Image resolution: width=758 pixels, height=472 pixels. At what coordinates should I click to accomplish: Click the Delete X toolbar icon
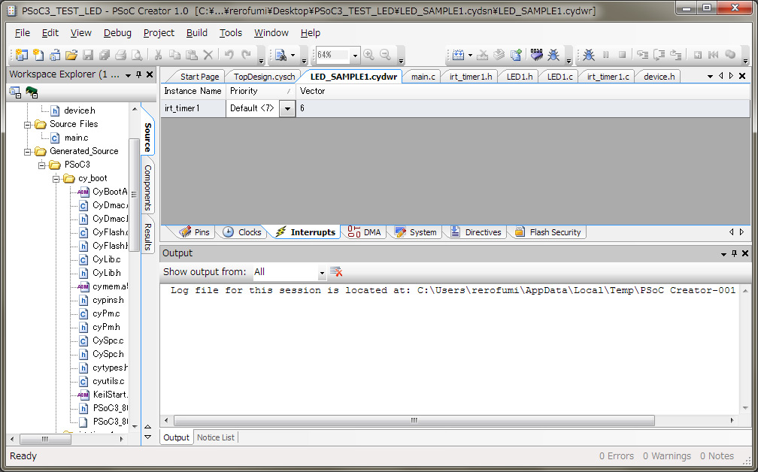point(208,55)
